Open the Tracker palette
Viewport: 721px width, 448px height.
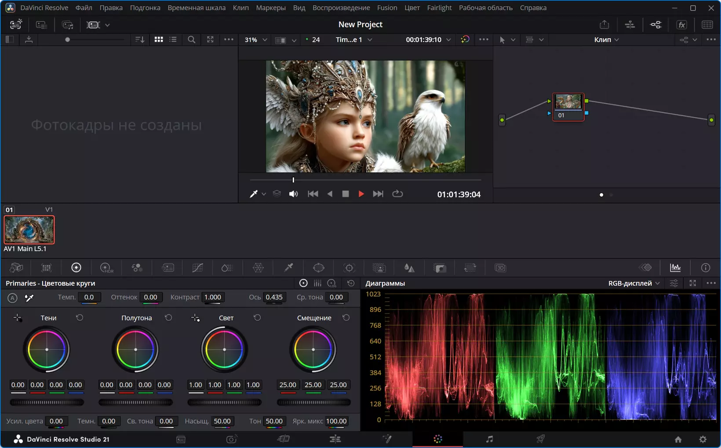coord(349,268)
